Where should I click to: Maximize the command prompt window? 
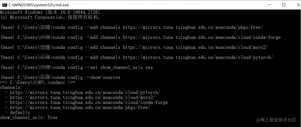[284, 5]
